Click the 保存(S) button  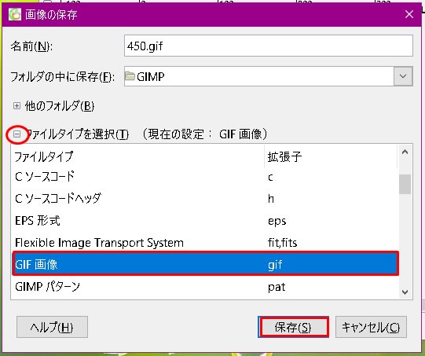294,327
